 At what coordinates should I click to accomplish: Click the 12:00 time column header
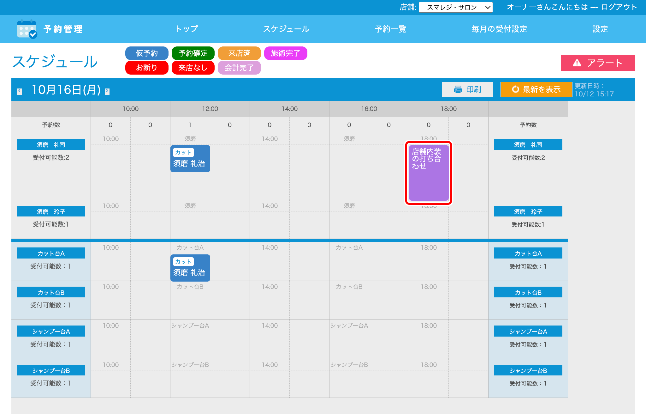pos(210,109)
